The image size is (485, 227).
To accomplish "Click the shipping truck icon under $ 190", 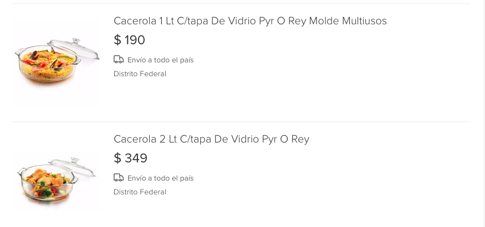I will coord(118,60).
